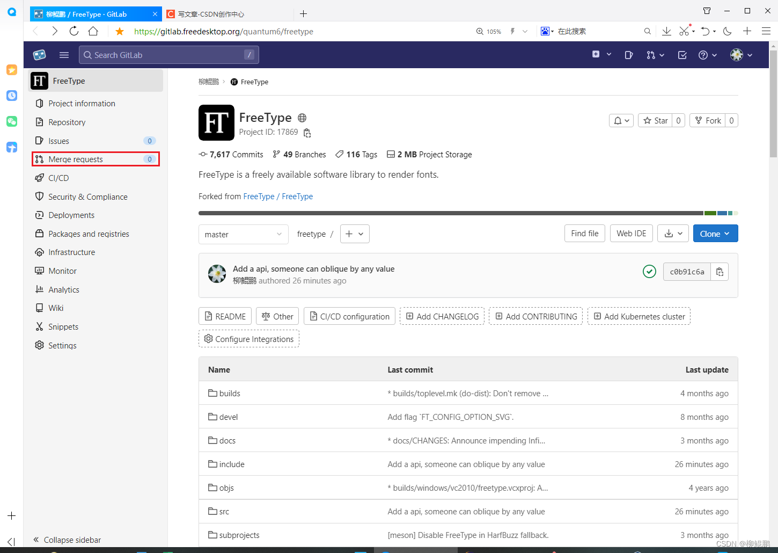The height and width of the screenshot is (553, 778).
Task: Go to Merge requests in sidebar
Action: click(x=96, y=159)
